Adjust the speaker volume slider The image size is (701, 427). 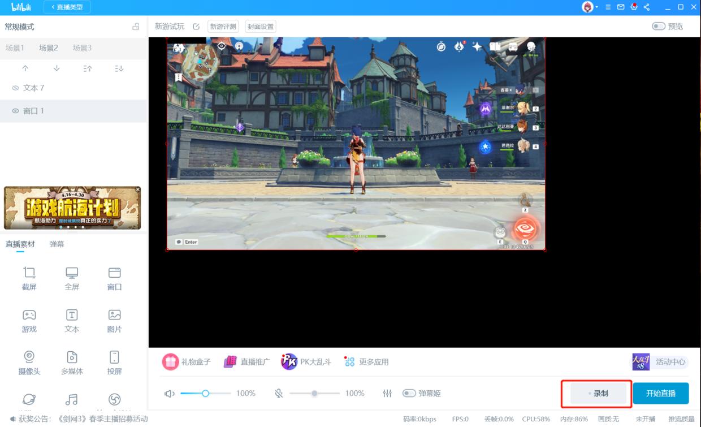pos(206,393)
